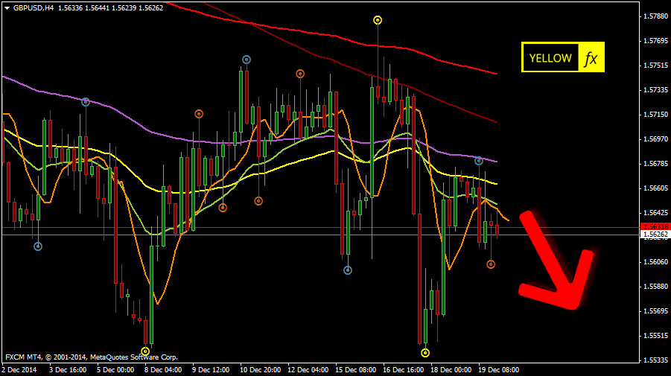Screen dimensions: 671x376
Task: Click the red 1.56318 price label
Action: tap(654, 226)
